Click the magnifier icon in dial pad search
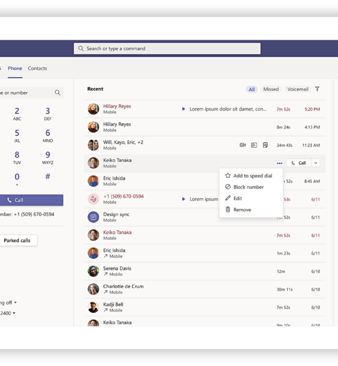 point(57,93)
